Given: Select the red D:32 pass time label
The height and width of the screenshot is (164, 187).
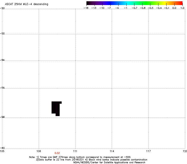Looking at the screenshot, I should (x=57, y=153).
